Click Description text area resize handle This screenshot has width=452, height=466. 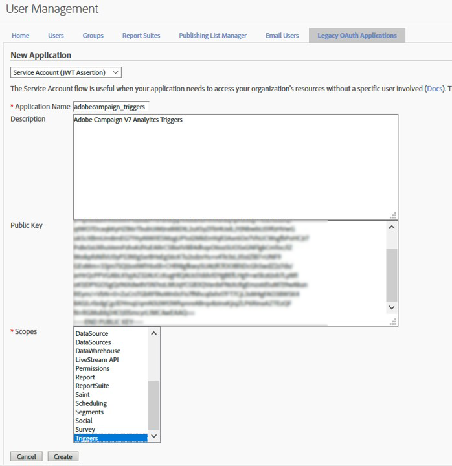click(393, 216)
